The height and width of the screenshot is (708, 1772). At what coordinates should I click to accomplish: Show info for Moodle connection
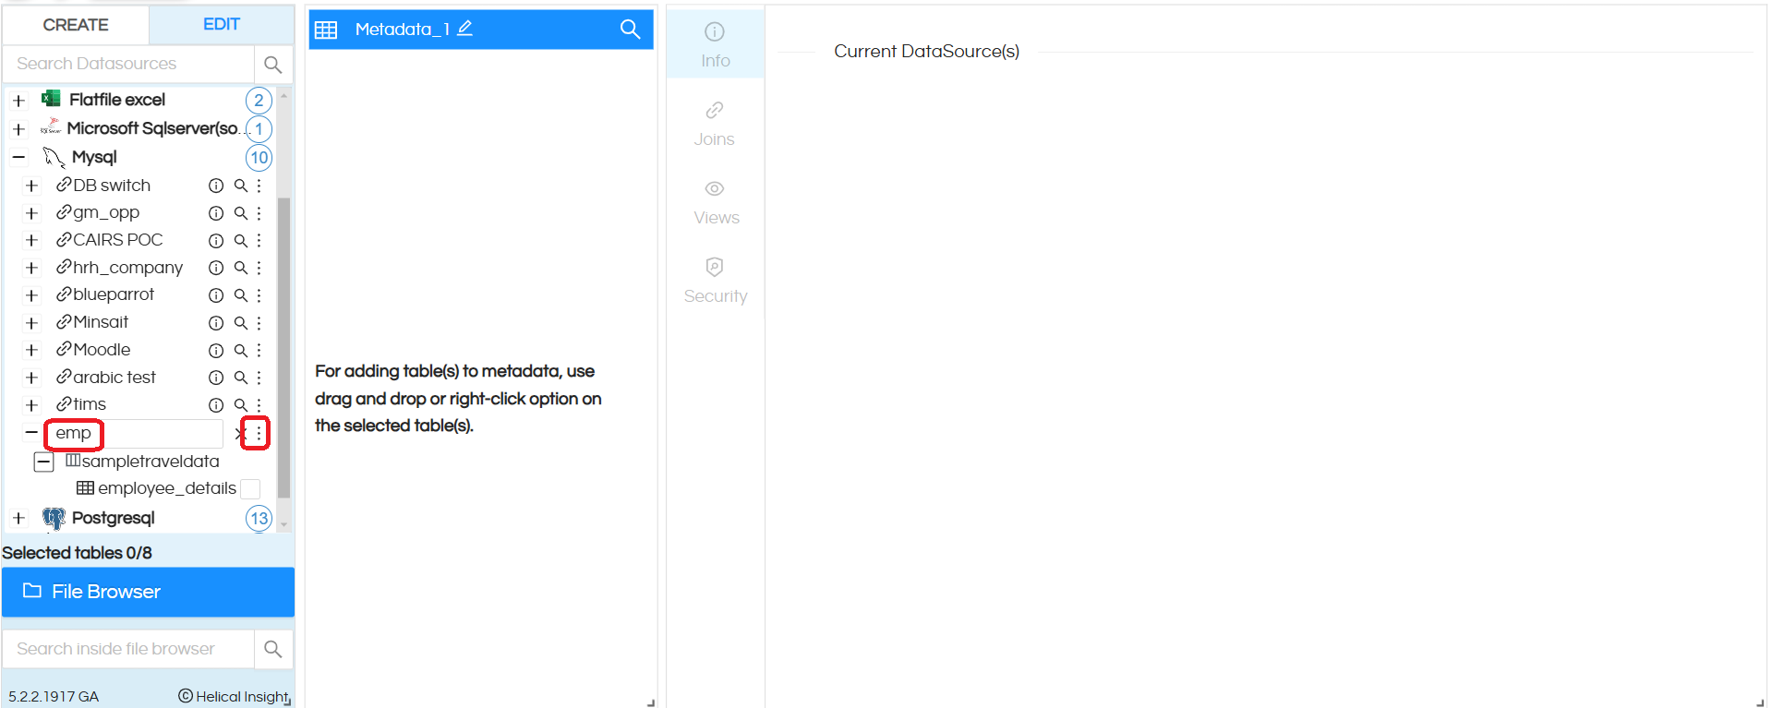coord(216,351)
